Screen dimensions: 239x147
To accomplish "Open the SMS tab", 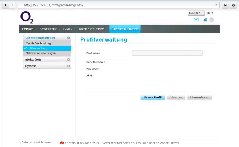I will click(x=67, y=29).
